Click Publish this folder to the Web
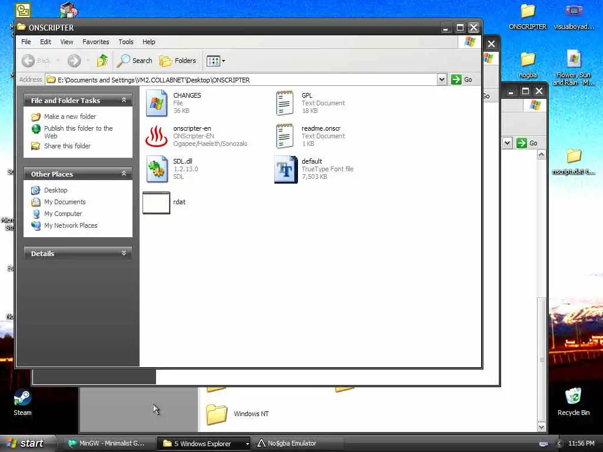Image resolution: width=603 pixels, height=452 pixels. click(x=78, y=132)
